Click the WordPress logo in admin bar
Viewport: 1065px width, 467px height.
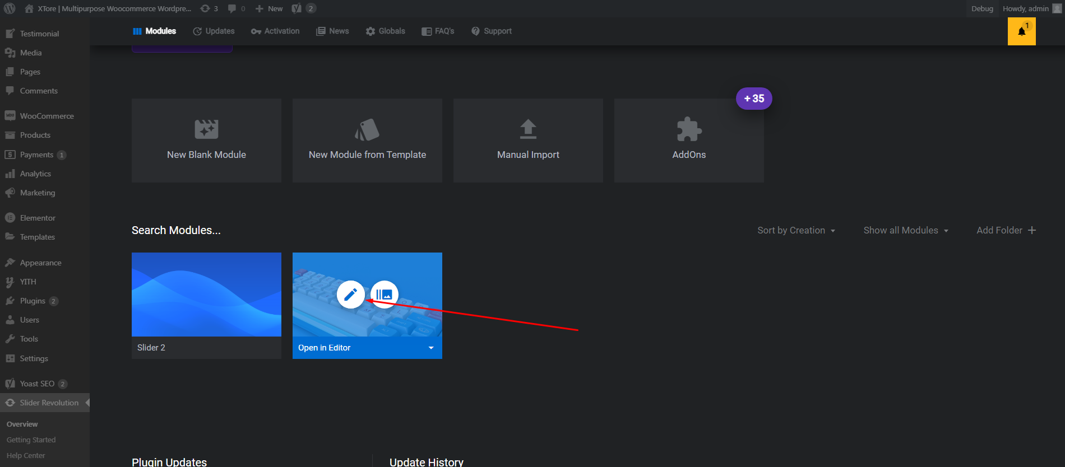(10, 8)
